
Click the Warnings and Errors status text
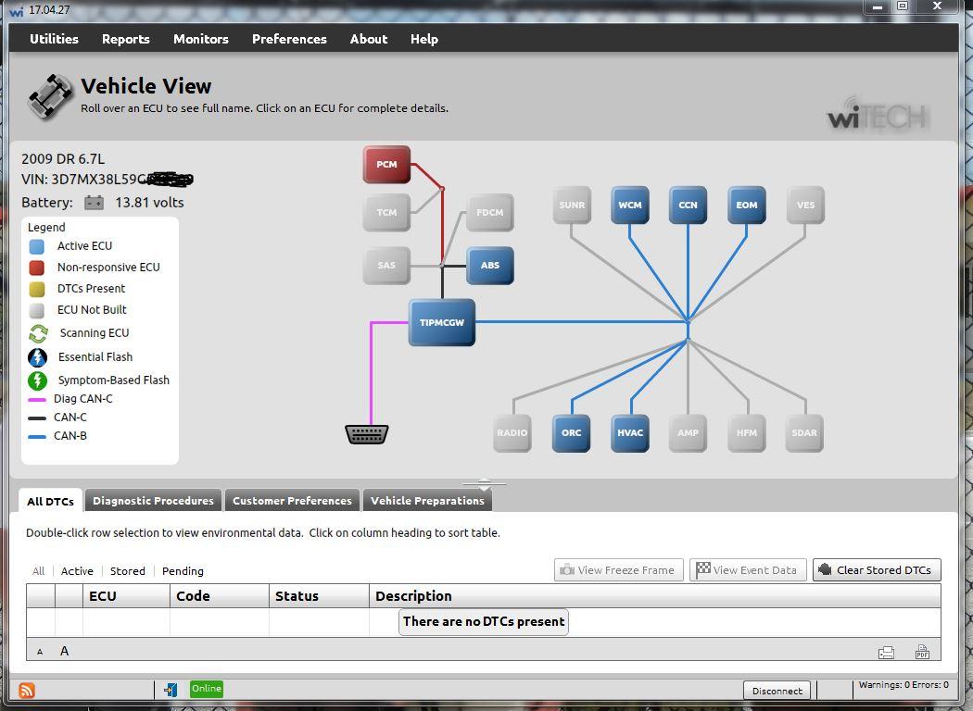point(903,685)
